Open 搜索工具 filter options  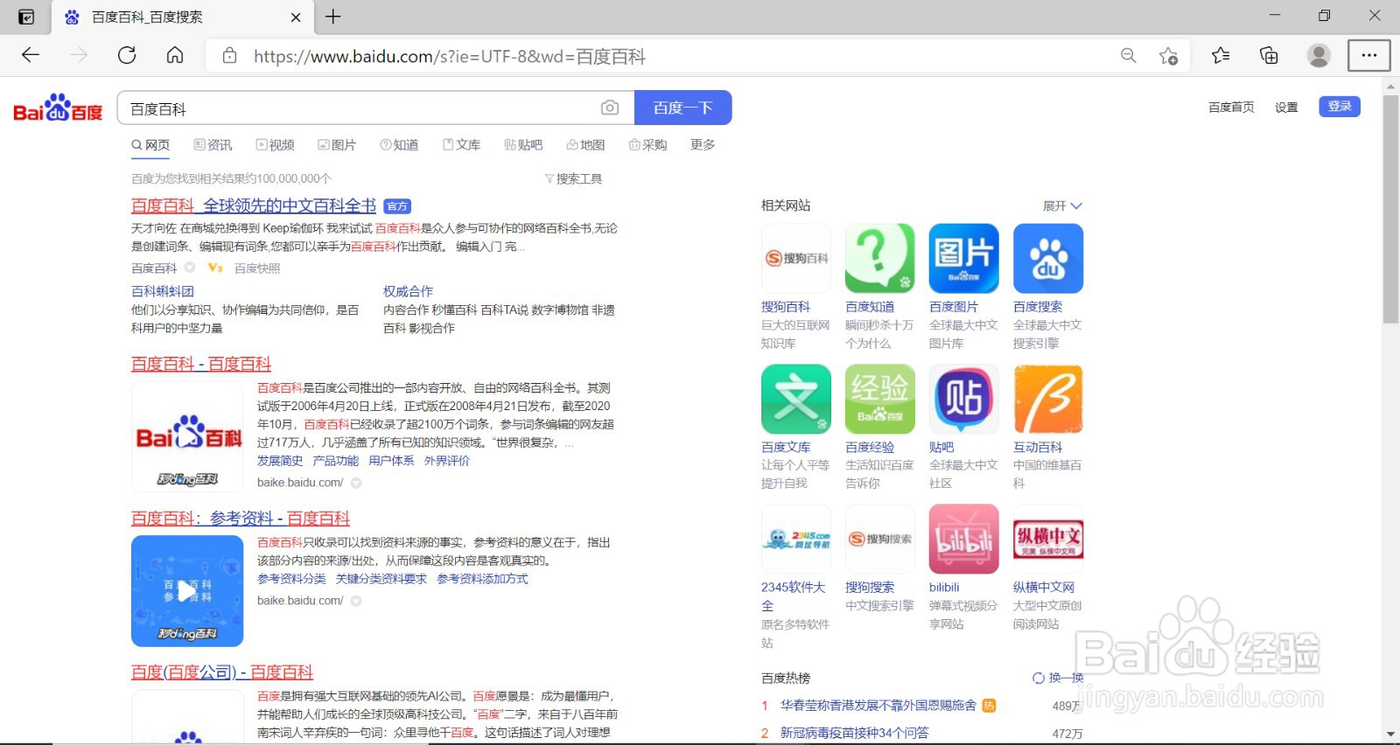[x=574, y=178]
